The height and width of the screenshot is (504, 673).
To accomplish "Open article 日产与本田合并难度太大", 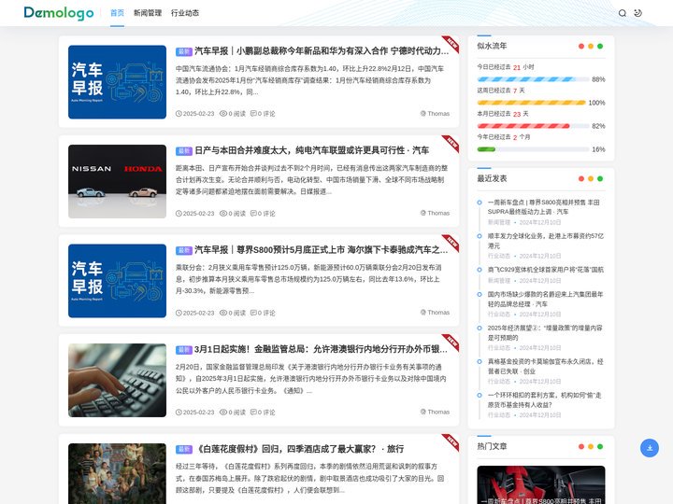I will click(311, 150).
